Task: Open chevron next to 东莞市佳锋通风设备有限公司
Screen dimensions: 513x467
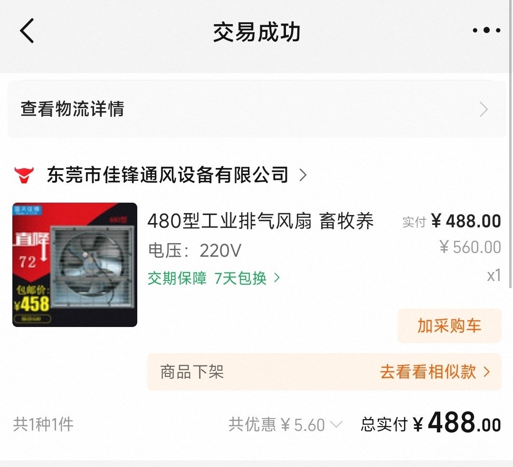Action: point(303,175)
